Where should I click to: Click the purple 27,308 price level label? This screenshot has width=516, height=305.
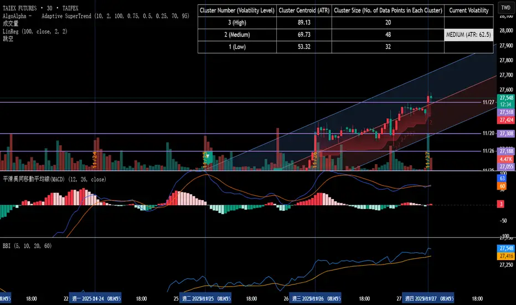click(506, 134)
